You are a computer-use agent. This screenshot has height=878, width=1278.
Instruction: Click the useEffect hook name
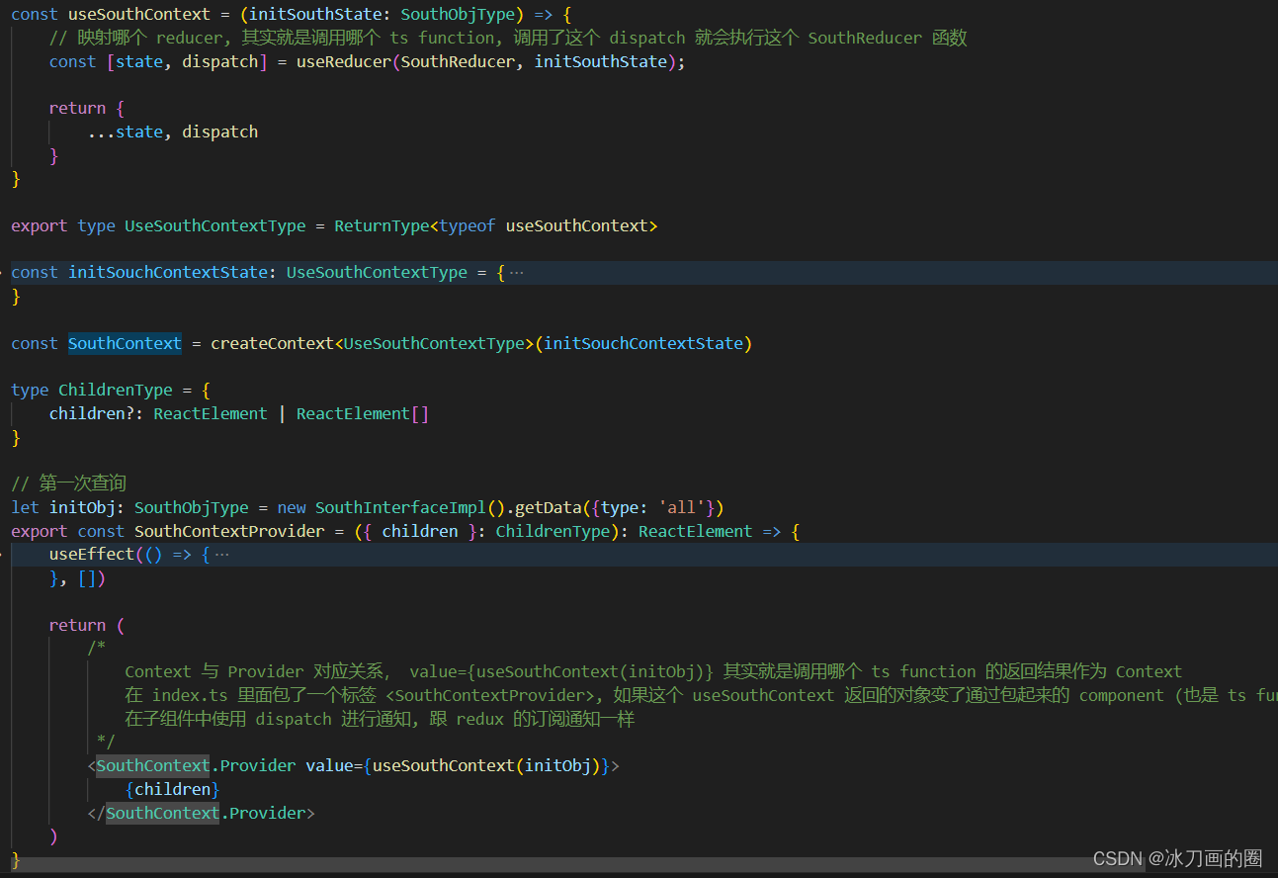[x=92, y=555]
